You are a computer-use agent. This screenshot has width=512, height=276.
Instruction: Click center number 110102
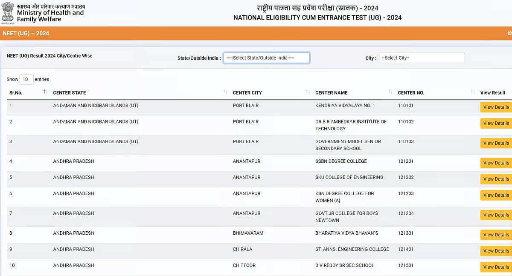point(406,121)
